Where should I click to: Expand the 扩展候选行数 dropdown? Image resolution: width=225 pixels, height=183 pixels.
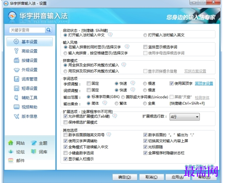(197, 117)
